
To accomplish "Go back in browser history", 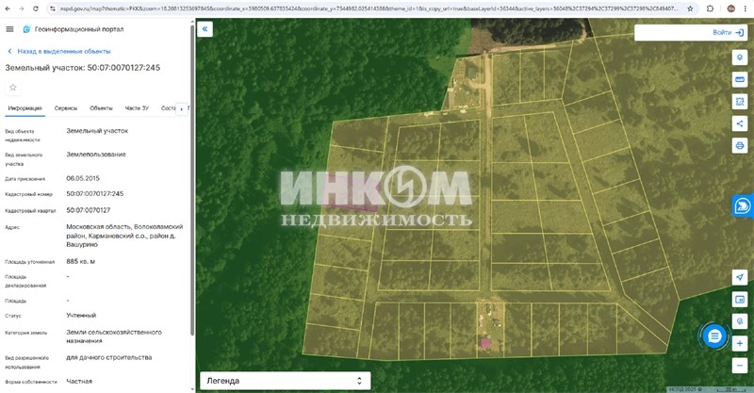I will [x=8, y=8].
